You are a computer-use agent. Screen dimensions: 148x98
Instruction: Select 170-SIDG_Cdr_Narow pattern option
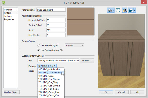click(51, 79)
